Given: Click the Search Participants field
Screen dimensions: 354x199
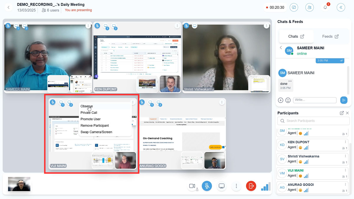Looking at the screenshot, I should (x=313, y=121).
